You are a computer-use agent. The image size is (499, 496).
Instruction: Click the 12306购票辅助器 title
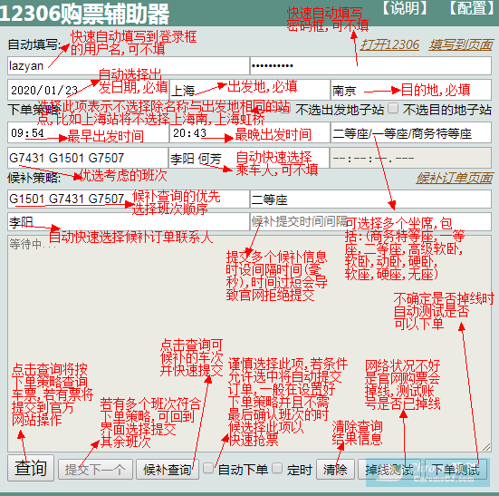click(x=84, y=14)
